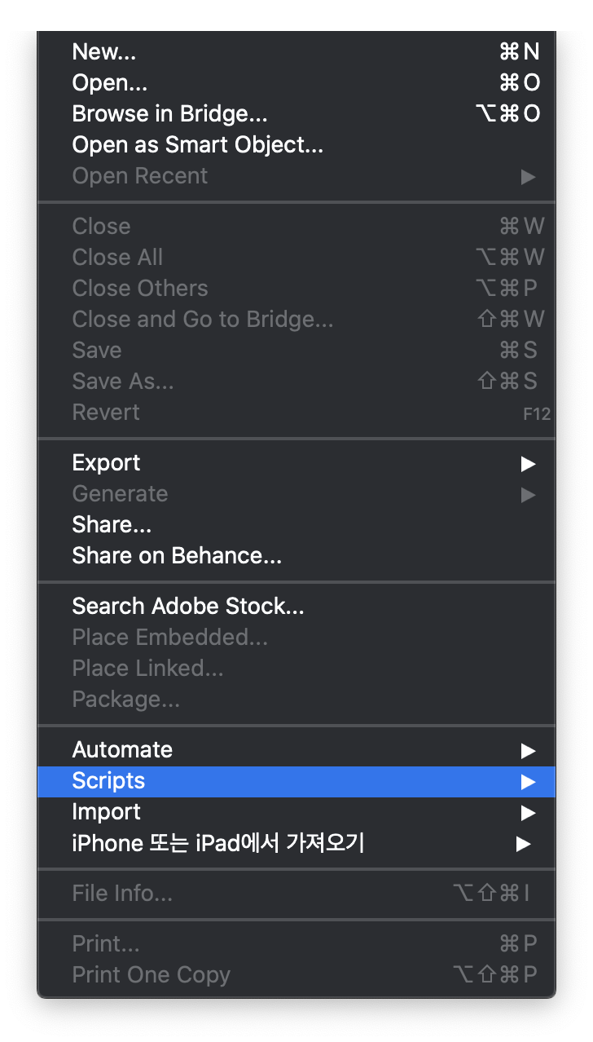Image resolution: width=593 pixels, height=1042 pixels.
Task: Click Browse in Bridge...
Action: click(169, 113)
